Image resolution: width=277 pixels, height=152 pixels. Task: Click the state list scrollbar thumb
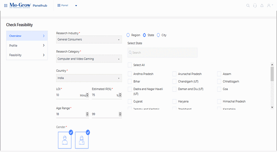click(272, 74)
